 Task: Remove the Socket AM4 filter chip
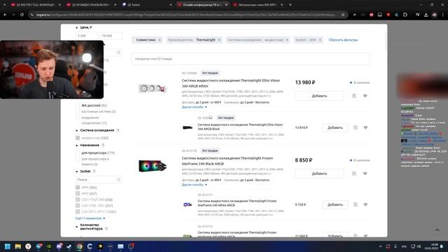coord(320,40)
